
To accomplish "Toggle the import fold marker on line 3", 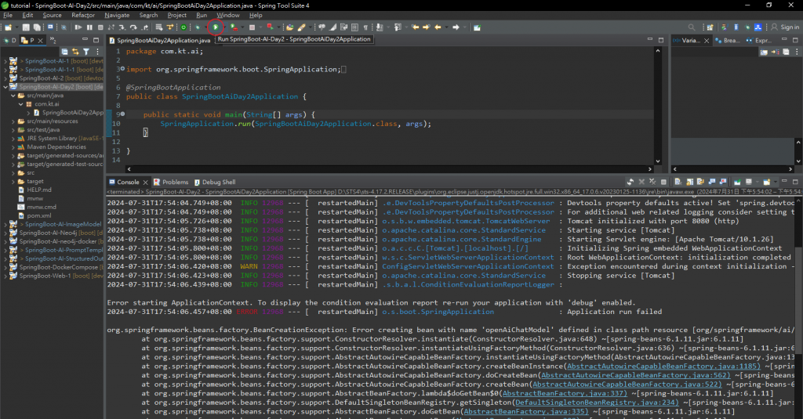I will point(122,70).
